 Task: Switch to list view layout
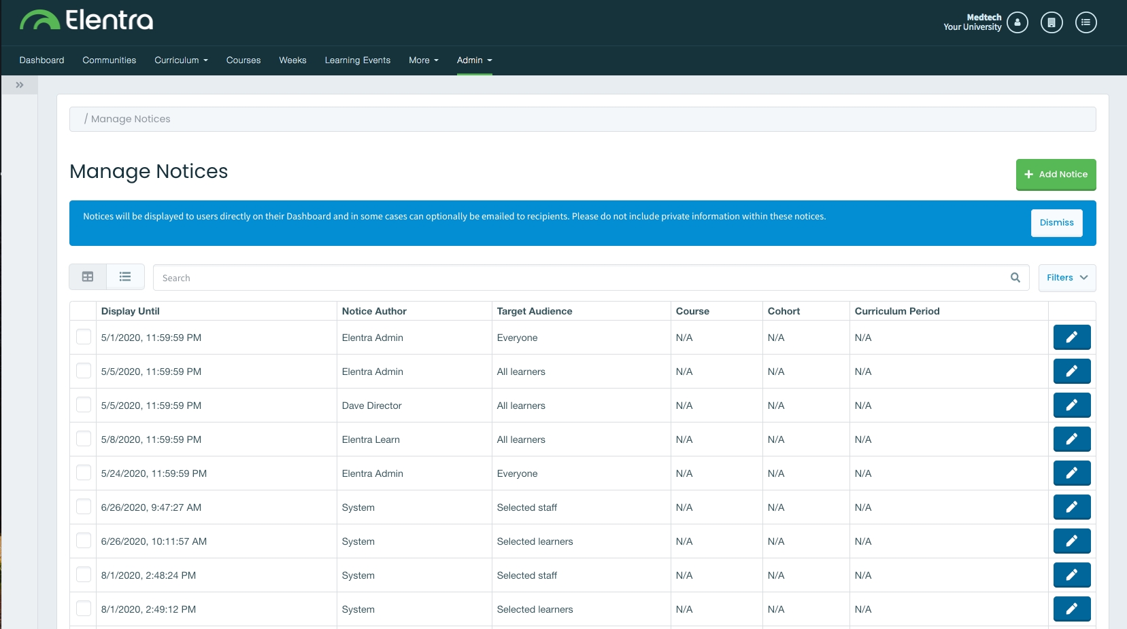click(x=125, y=277)
